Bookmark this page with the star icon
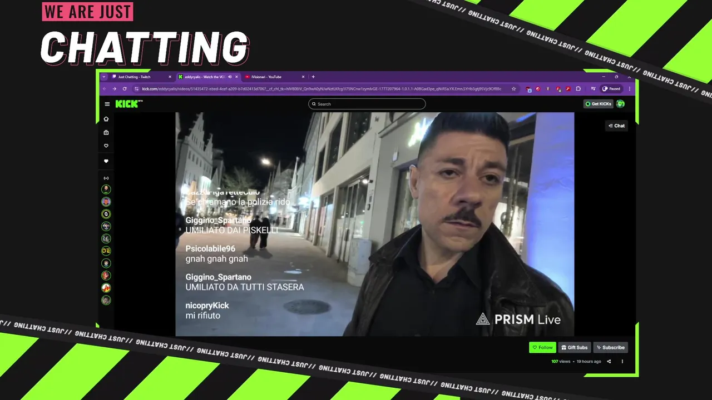This screenshot has height=400, width=712. pos(513,89)
